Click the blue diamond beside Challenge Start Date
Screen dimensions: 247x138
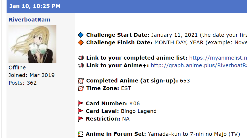(x=81, y=35)
